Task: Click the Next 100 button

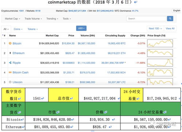Action: [155, 28]
